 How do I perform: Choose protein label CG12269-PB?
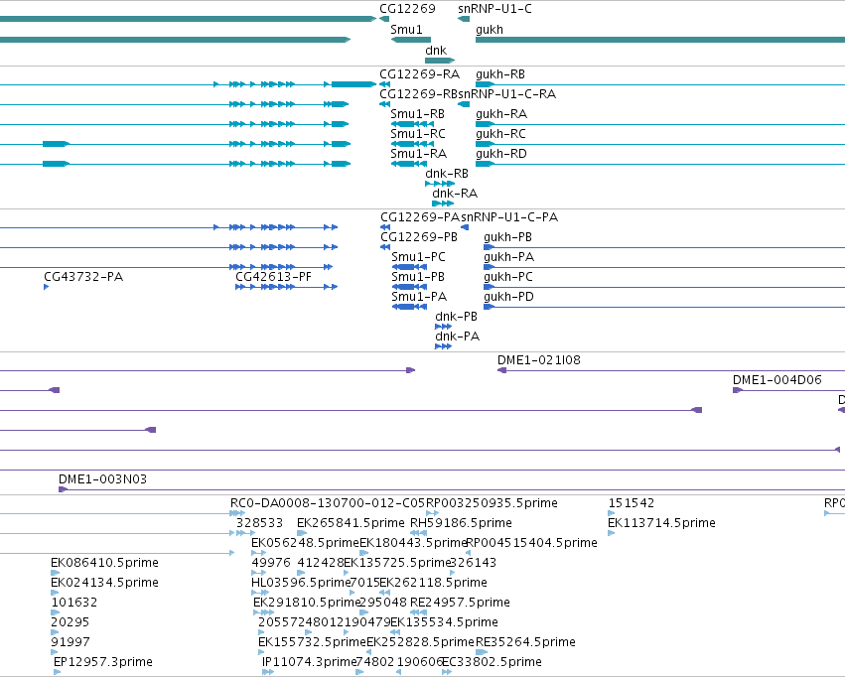click(419, 237)
